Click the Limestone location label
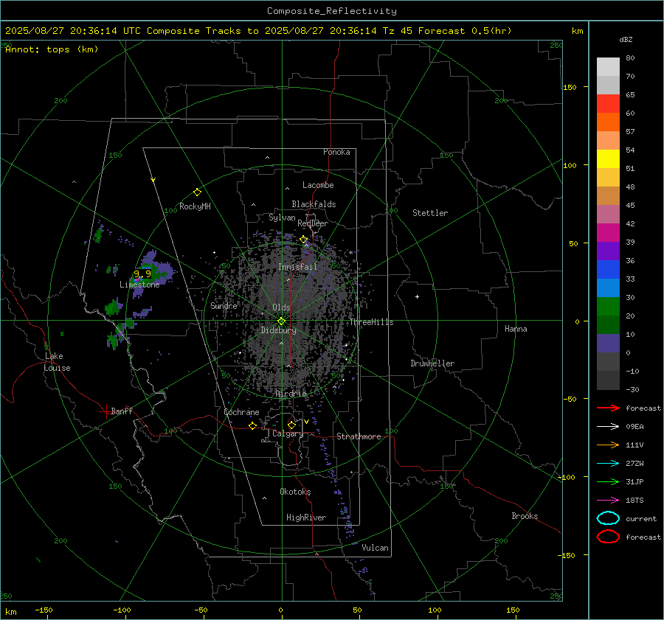Image resolution: width=664 pixels, height=620 pixels. [x=139, y=285]
